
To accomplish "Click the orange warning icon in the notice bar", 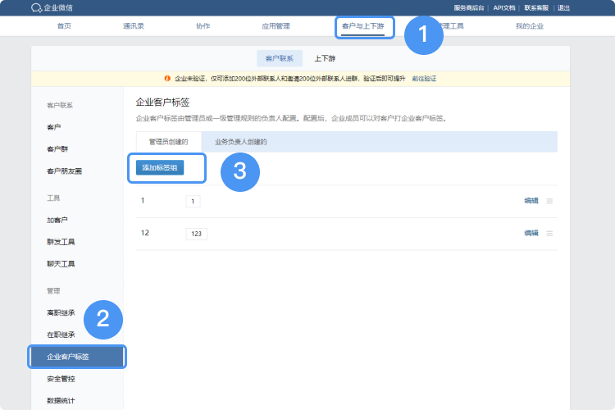I will click(168, 79).
